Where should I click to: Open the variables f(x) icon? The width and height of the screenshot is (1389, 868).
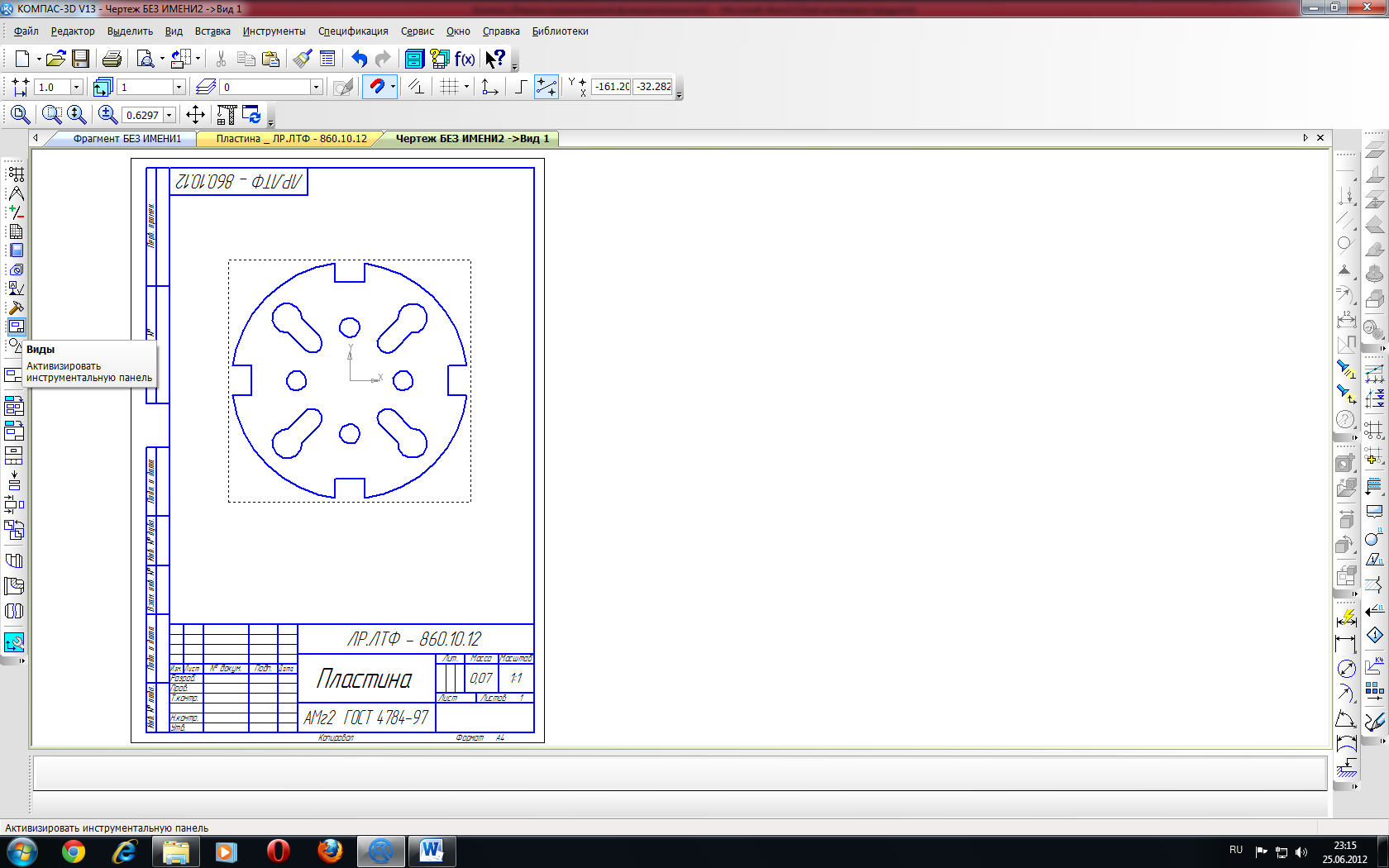click(x=465, y=59)
